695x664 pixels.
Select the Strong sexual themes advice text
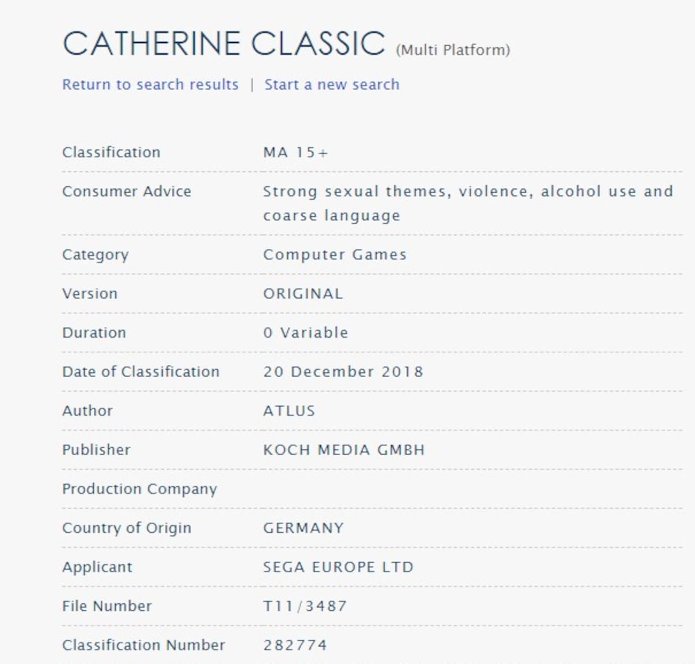click(x=468, y=204)
